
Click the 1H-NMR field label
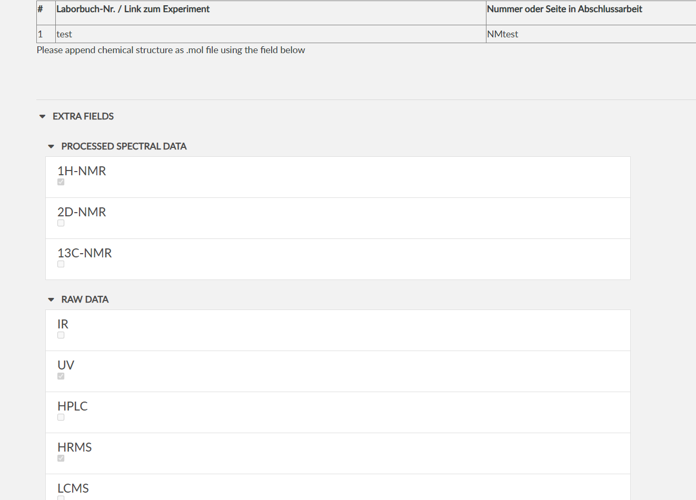[x=82, y=171]
